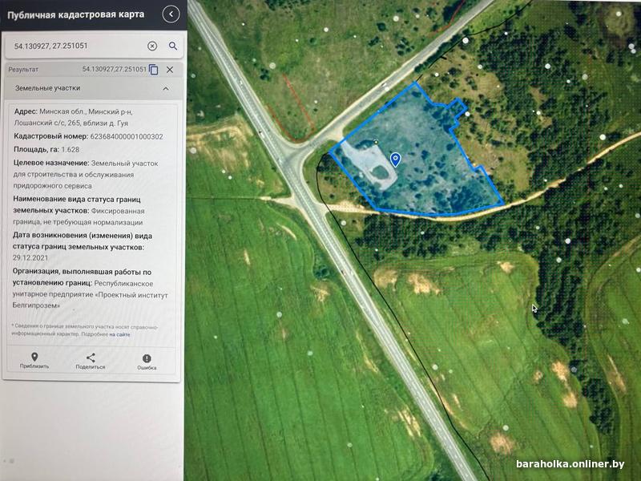Clear the coordinate search field
The height and width of the screenshot is (481, 641).
pos(152,46)
